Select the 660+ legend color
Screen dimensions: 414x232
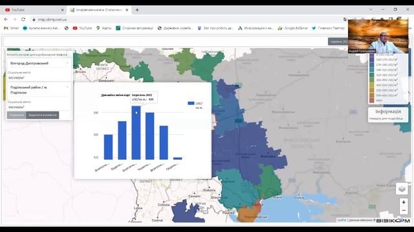click(372, 101)
